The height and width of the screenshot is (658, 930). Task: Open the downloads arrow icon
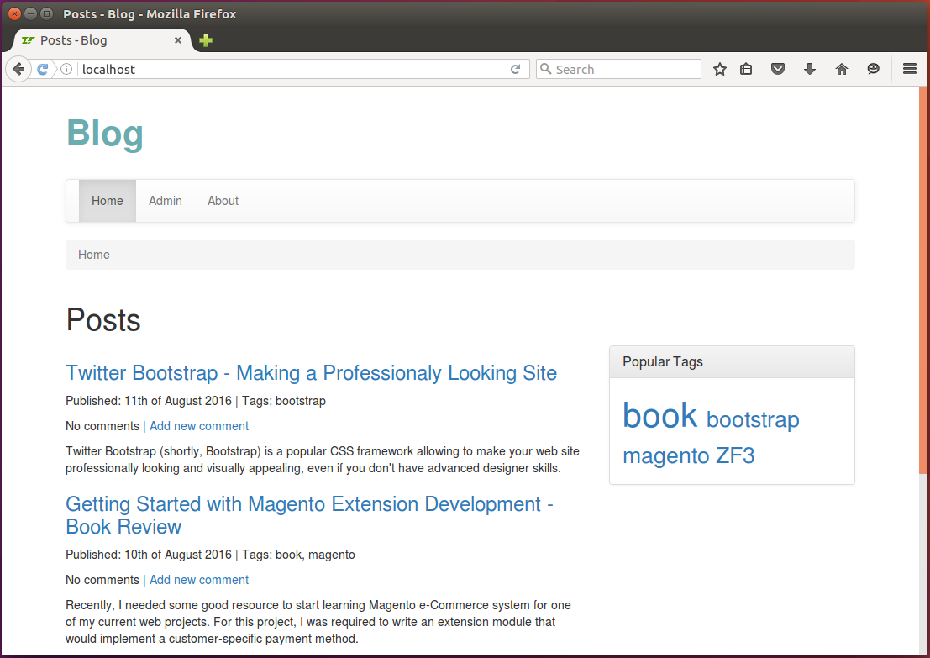[x=810, y=70]
